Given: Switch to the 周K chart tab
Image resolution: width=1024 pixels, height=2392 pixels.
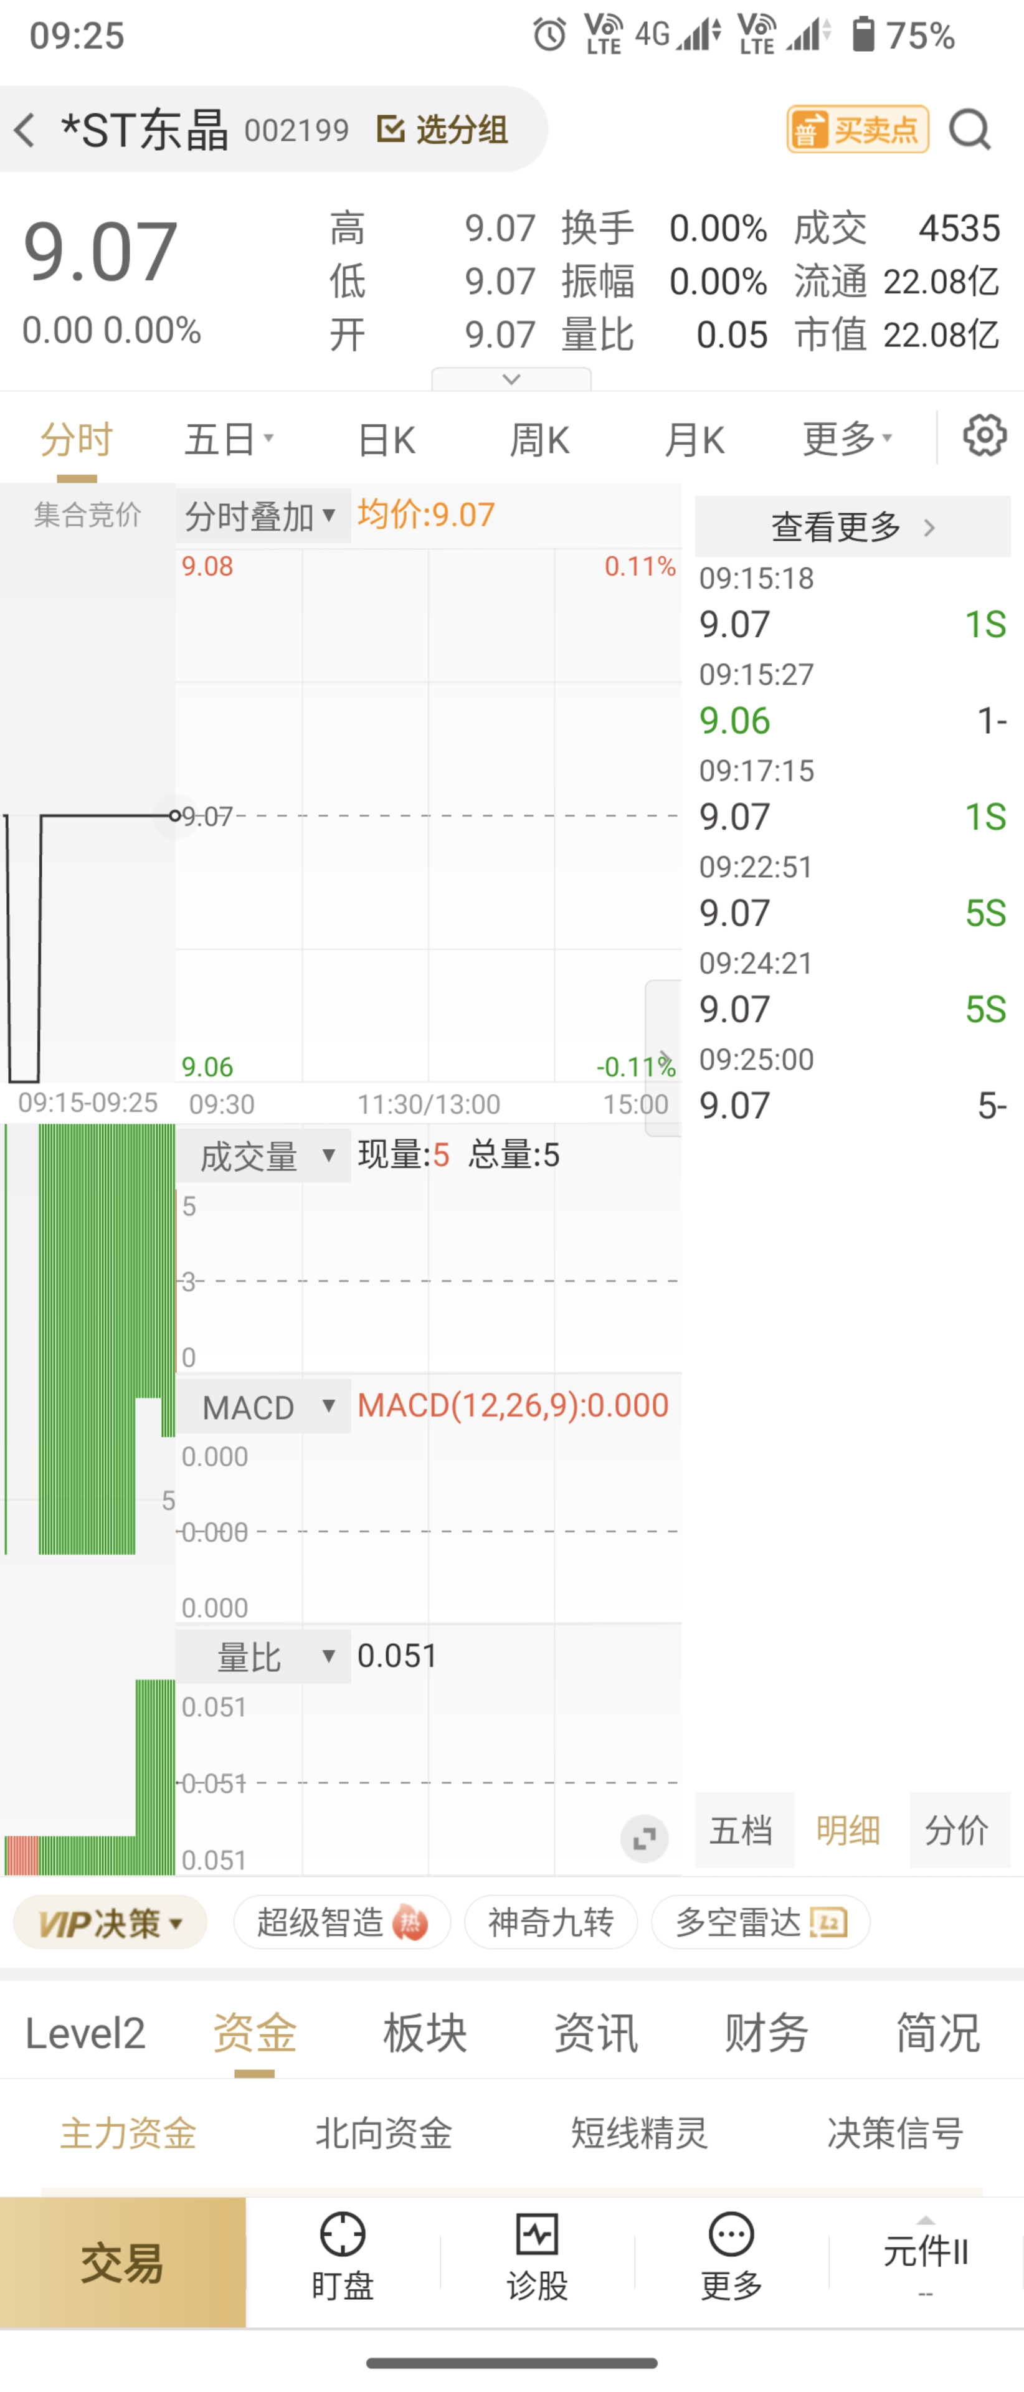Looking at the screenshot, I should point(539,439).
